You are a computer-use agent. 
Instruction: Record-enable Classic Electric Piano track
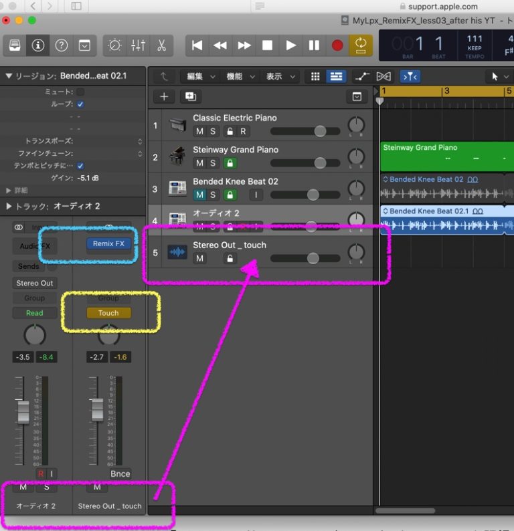click(243, 131)
